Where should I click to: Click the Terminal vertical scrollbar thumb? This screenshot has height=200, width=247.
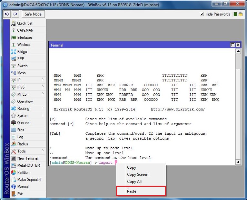pos(238,61)
